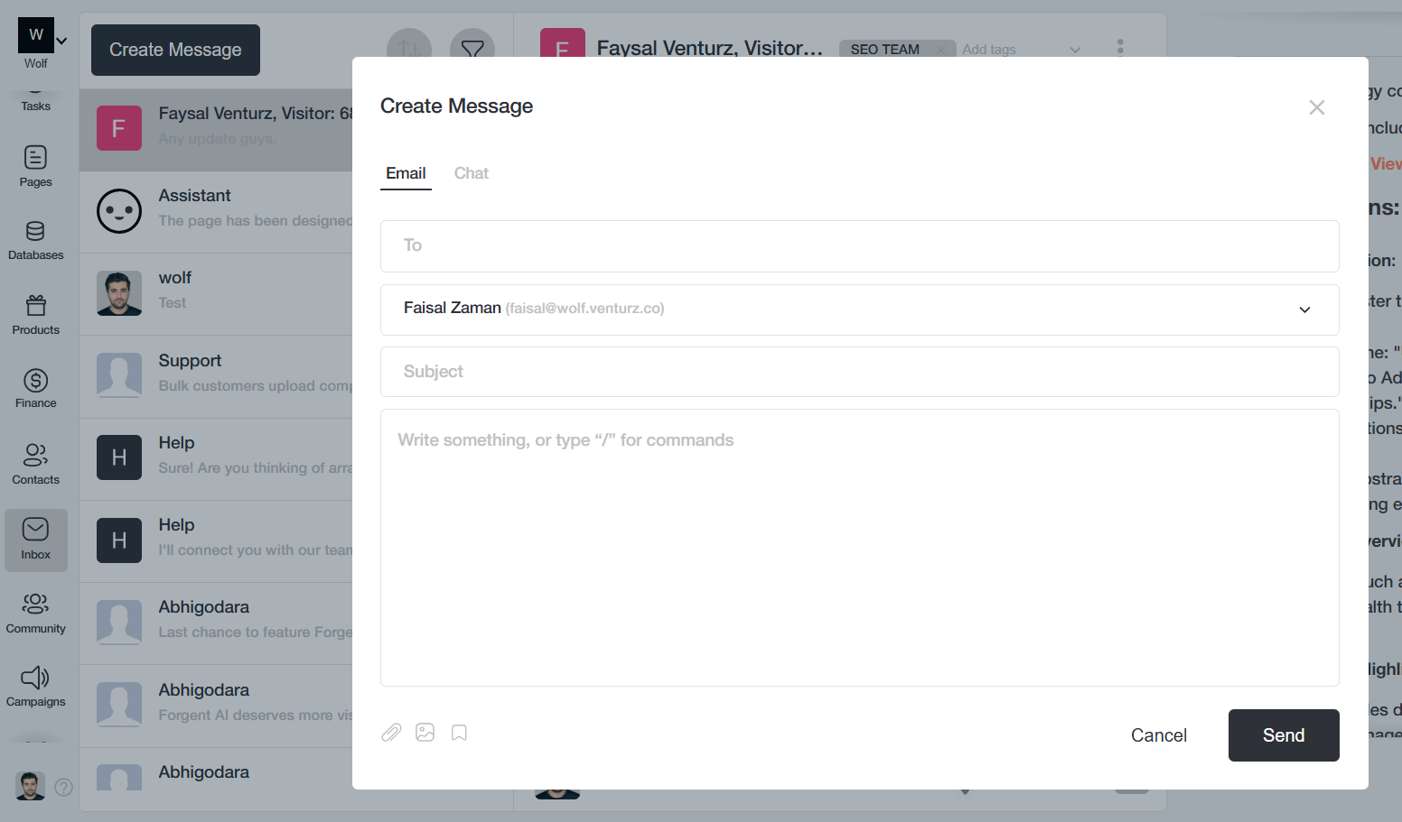This screenshot has height=822, width=1402.
Task: Expand the Add tags dropdown
Action: click(x=1074, y=50)
